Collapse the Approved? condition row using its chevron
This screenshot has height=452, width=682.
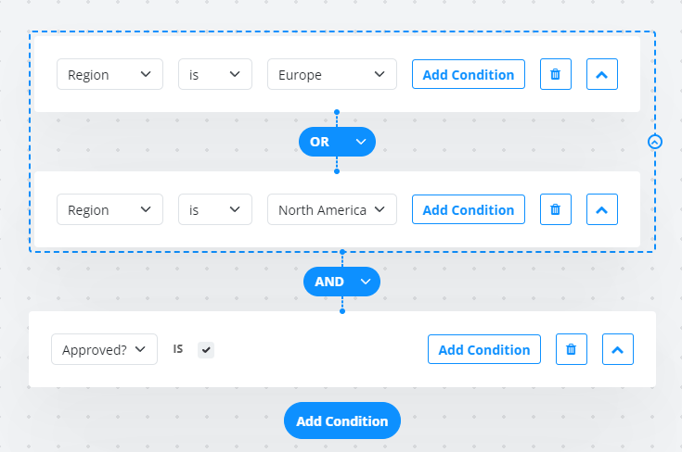(x=618, y=349)
